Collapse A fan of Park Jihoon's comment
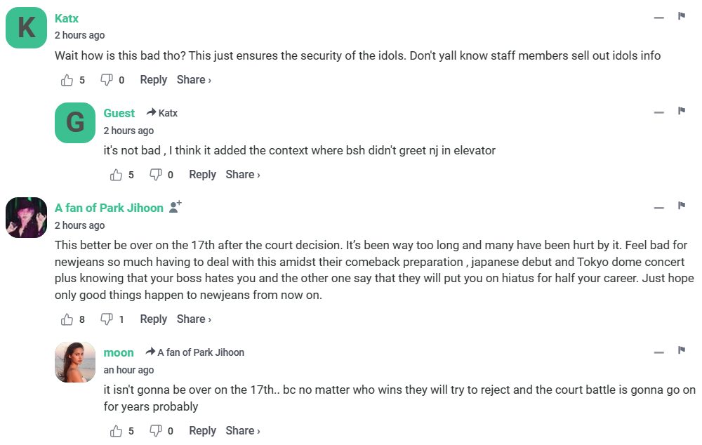Image resolution: width=702 pixels, height=445 pixels. tap(658, 207)
